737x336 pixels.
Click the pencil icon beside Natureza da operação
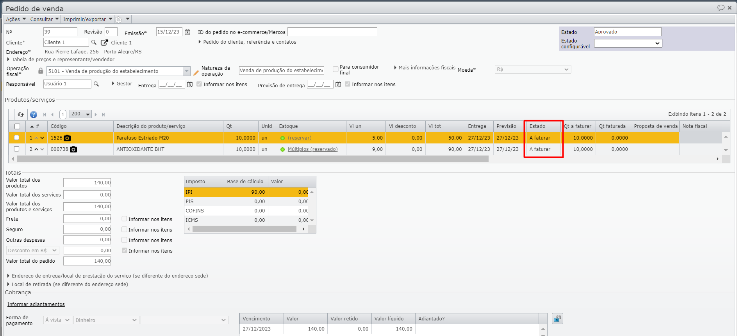pyautogui.click(x=196, y=73)
